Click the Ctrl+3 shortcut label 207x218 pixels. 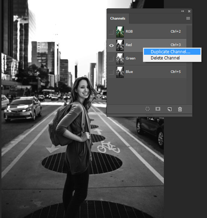[x=175, y=45]
